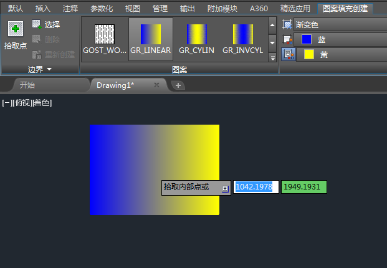Screen dimensions: 387x268
Task: Open the blue (蓝) color dropdown
Action: (x=340, y=39)
